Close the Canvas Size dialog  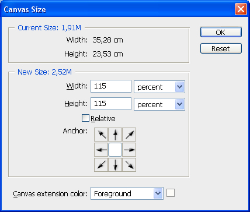pyautogui.click(x=241, y=9)
